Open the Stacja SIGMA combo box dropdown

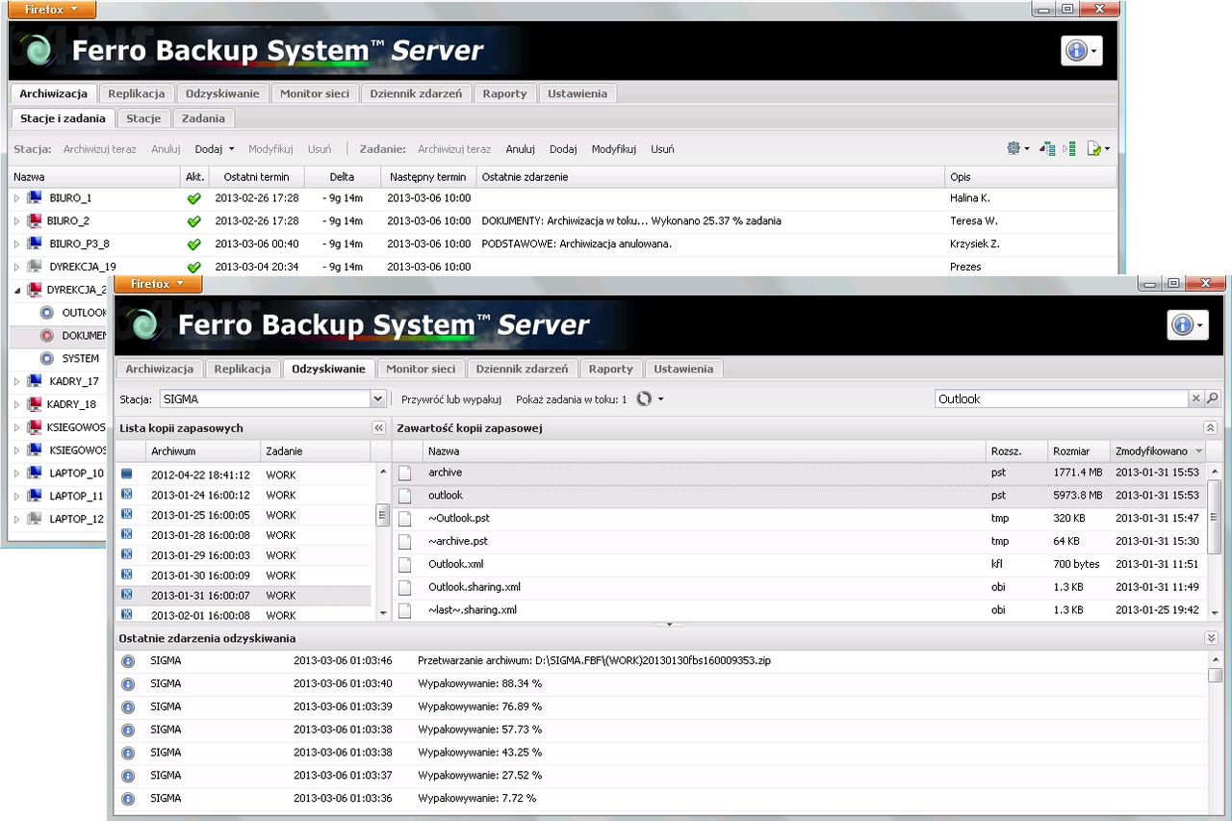click(378, 399)
